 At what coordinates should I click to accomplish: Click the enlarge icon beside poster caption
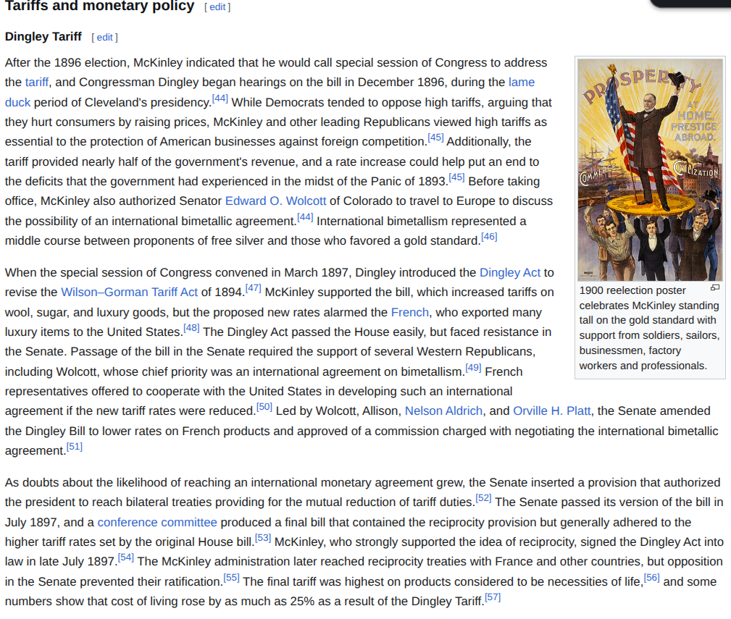point(714,288)
